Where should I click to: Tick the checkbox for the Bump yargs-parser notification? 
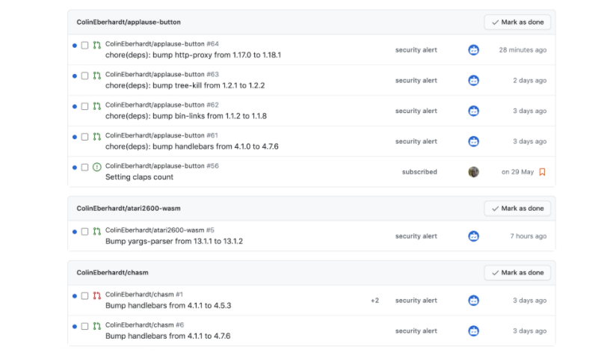point(85,232)
